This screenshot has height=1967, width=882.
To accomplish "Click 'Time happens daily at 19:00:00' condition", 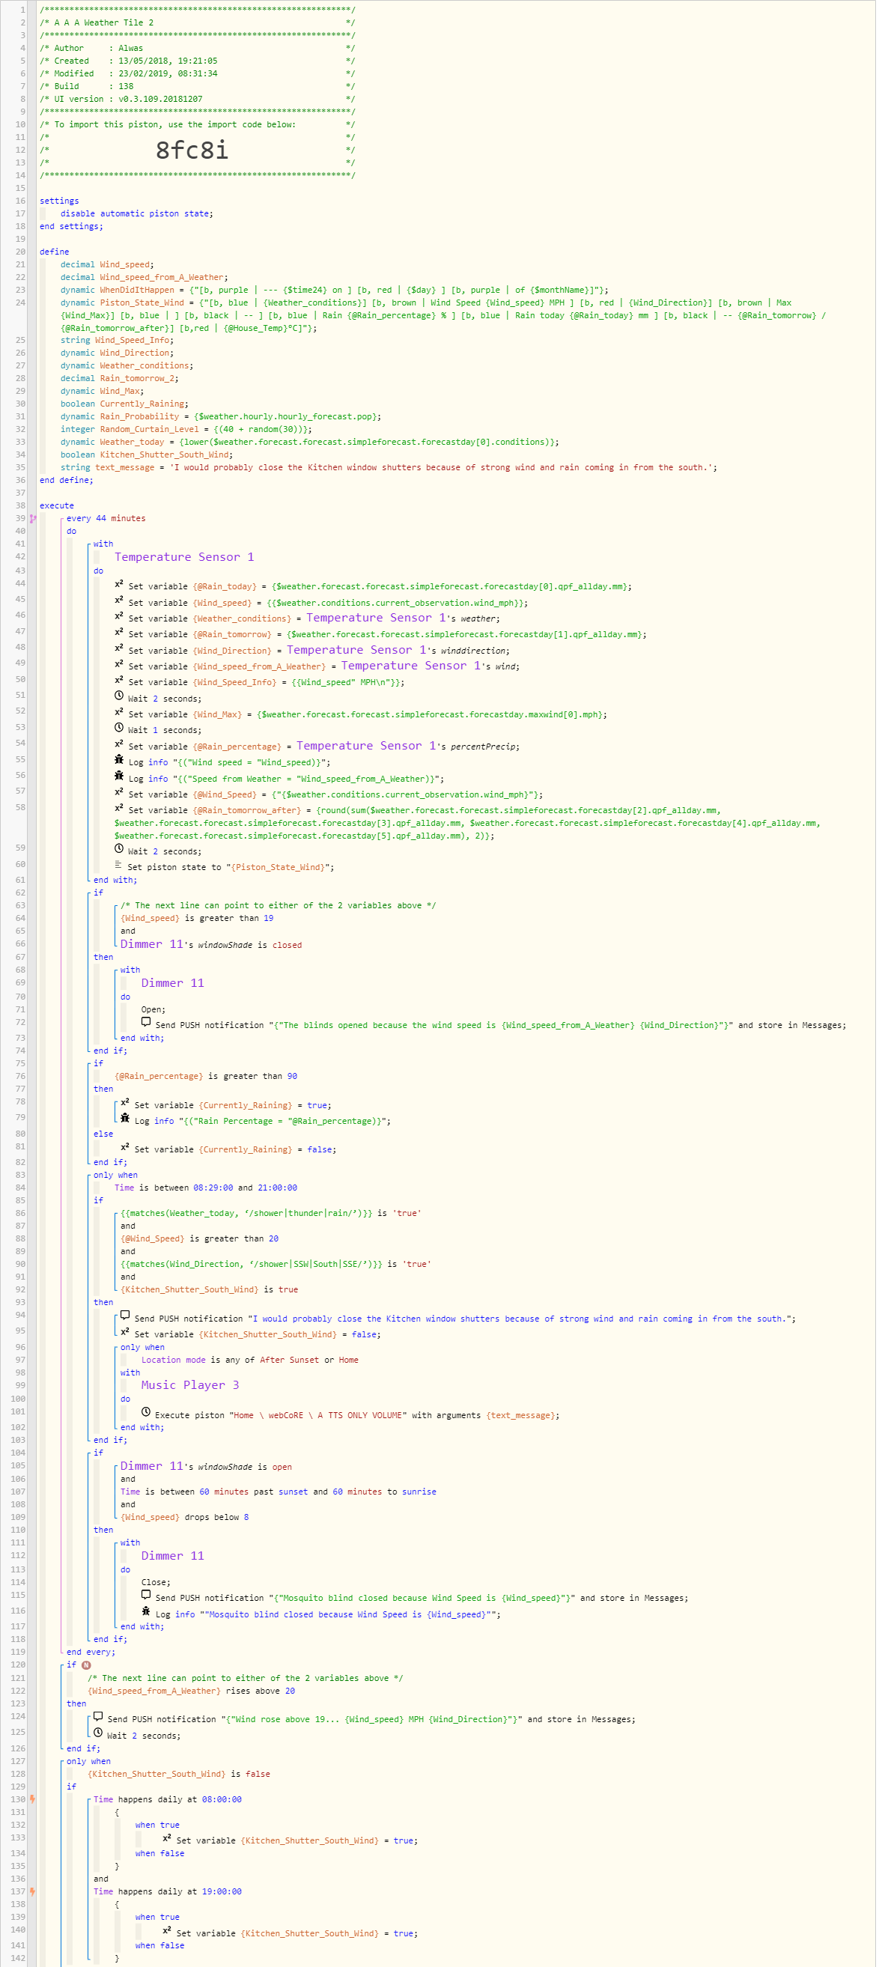I will 168,1892.
